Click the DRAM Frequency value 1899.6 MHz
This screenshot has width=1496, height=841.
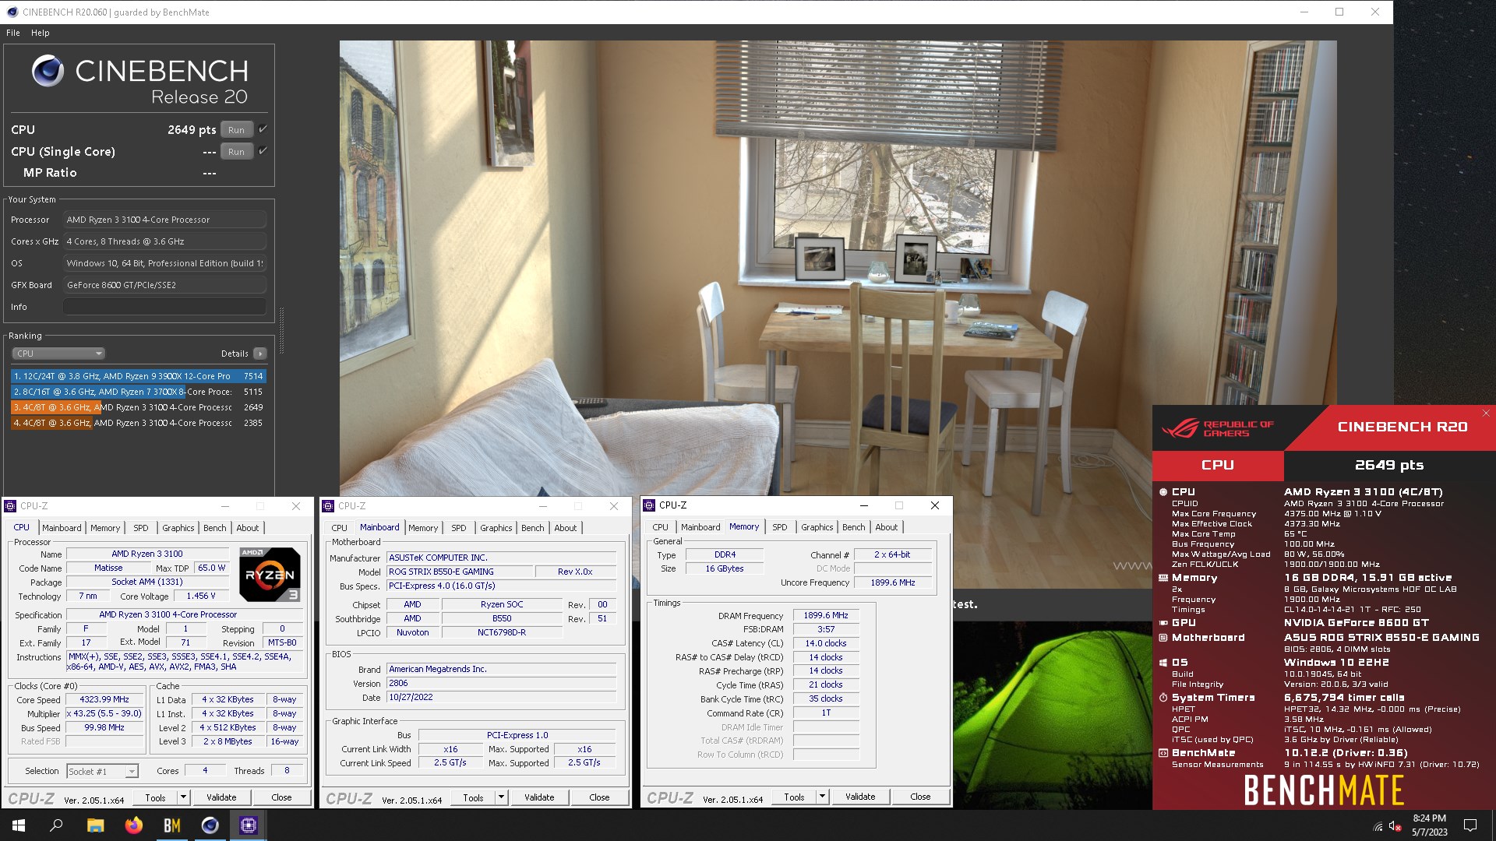[x=826, y=615]
